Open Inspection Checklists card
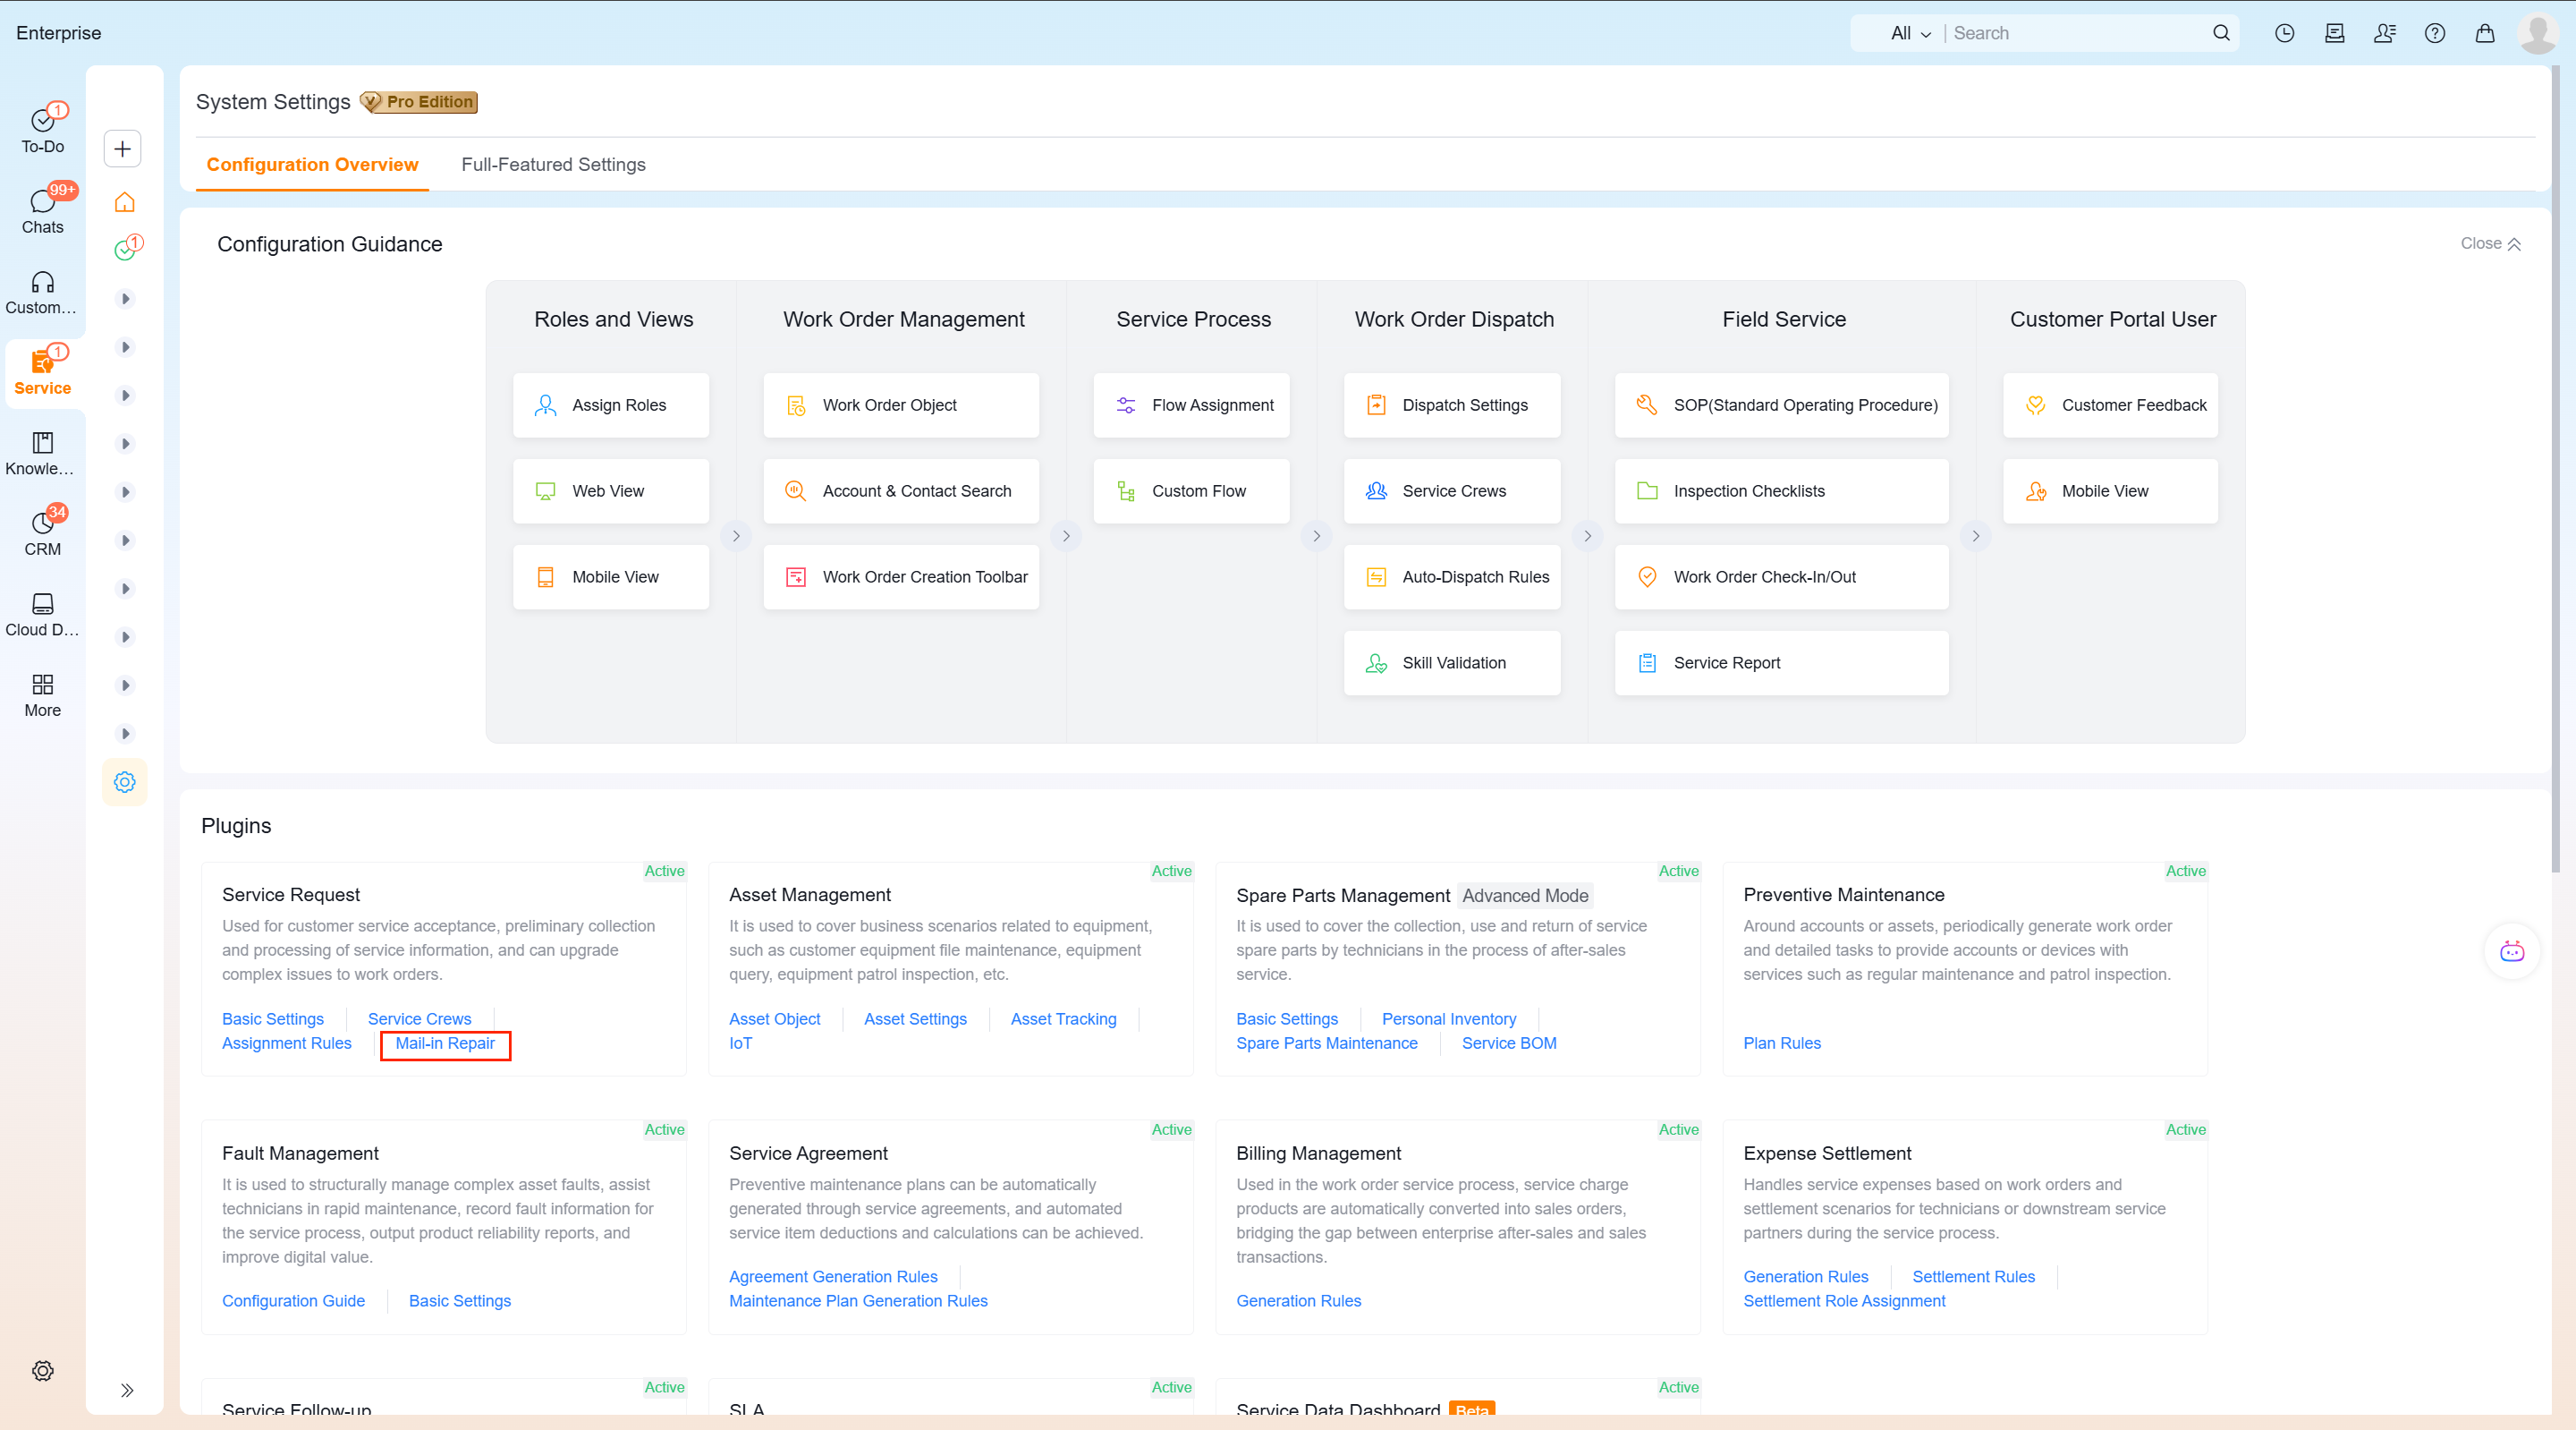2576x1430 pixels. [1782, 491]
